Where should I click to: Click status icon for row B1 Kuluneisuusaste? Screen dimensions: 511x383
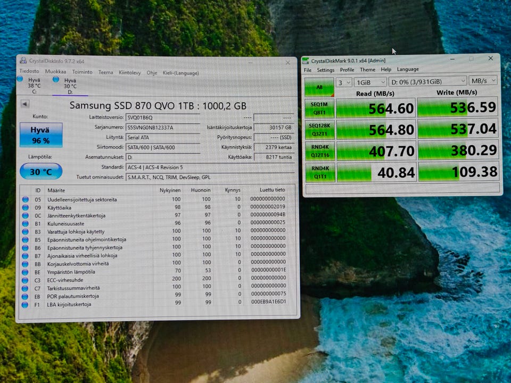(x=25, y=223)
